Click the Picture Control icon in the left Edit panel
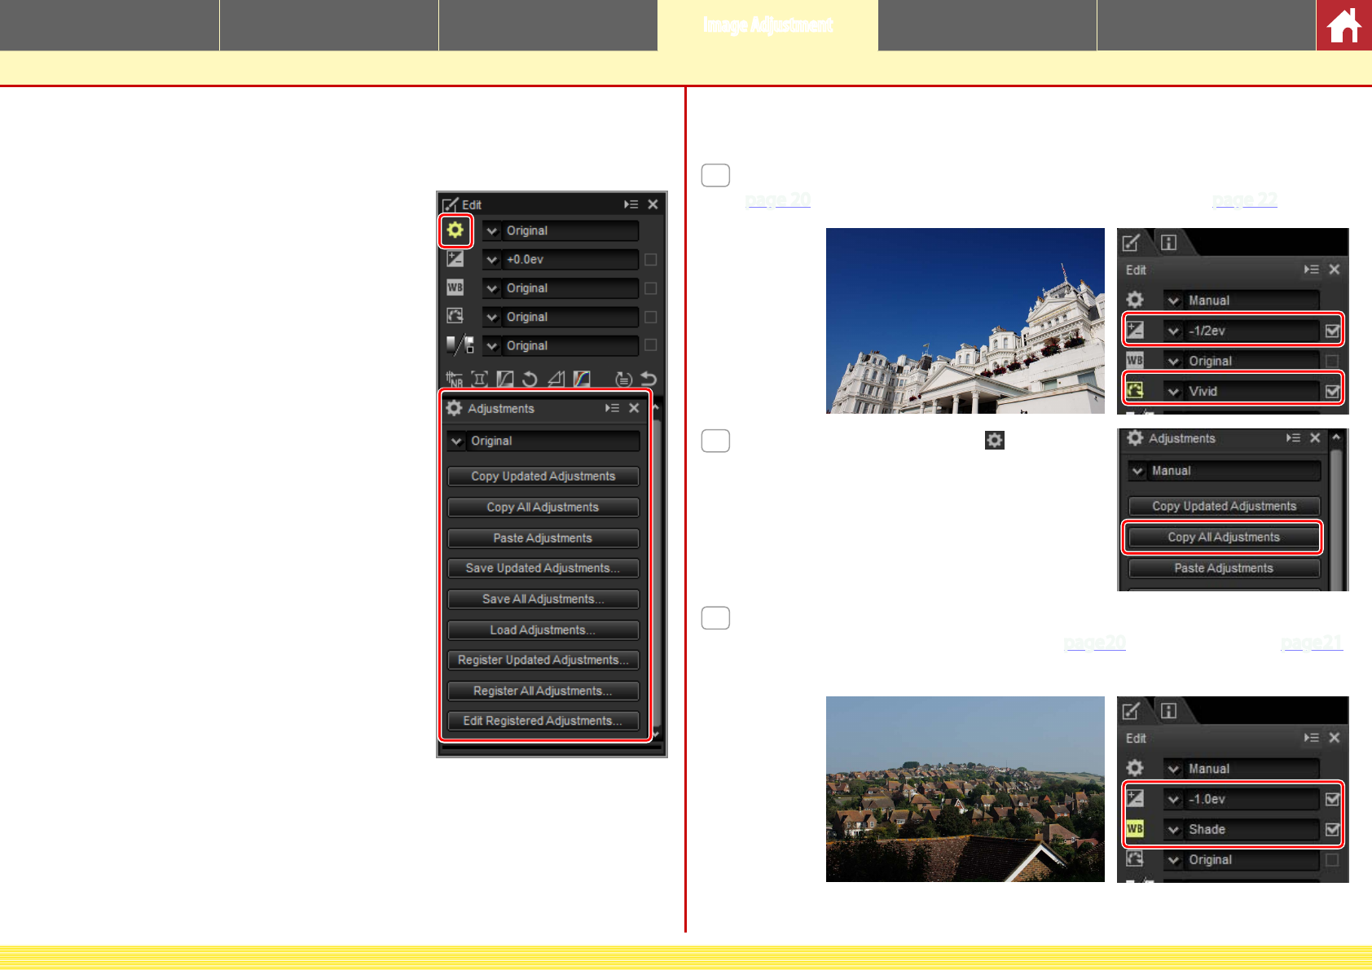Viewport: 1372px width, 970px height. click(455, 316)
